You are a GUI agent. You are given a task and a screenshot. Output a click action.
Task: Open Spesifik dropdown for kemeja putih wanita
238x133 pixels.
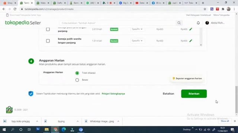137,41
